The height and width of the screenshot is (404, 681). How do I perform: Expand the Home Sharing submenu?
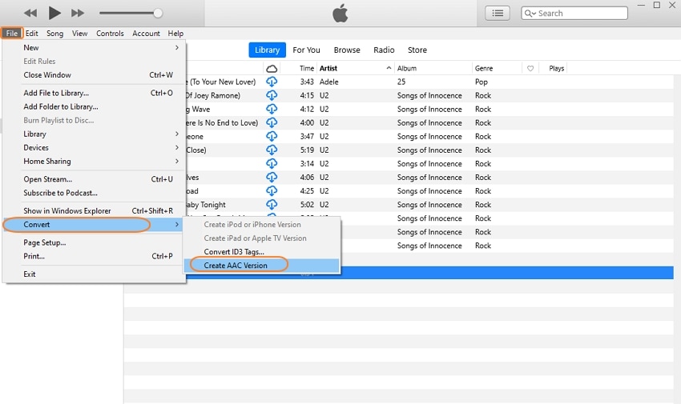coord(95,162)
